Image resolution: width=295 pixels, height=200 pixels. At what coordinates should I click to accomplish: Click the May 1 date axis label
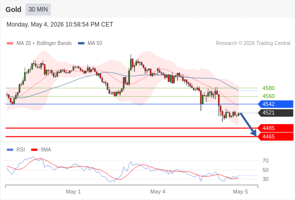pos(73,191)
